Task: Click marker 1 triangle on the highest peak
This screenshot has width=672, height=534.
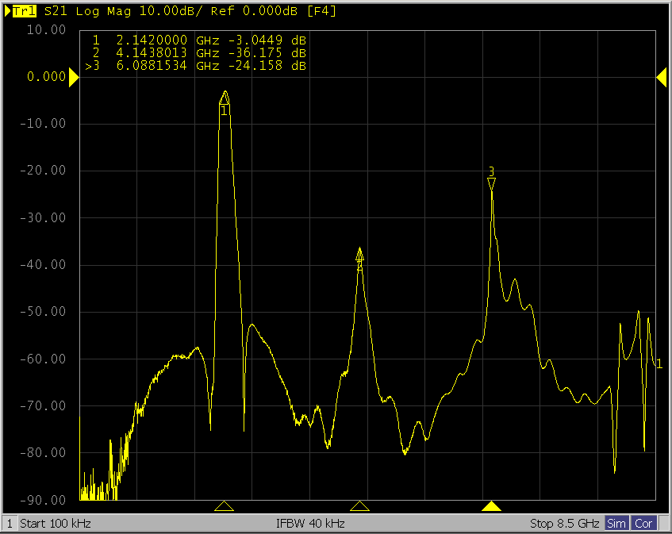Action: (225, 98)
